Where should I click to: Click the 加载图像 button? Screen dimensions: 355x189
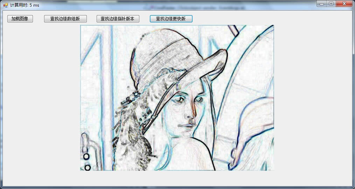click(x=20, y=19)
